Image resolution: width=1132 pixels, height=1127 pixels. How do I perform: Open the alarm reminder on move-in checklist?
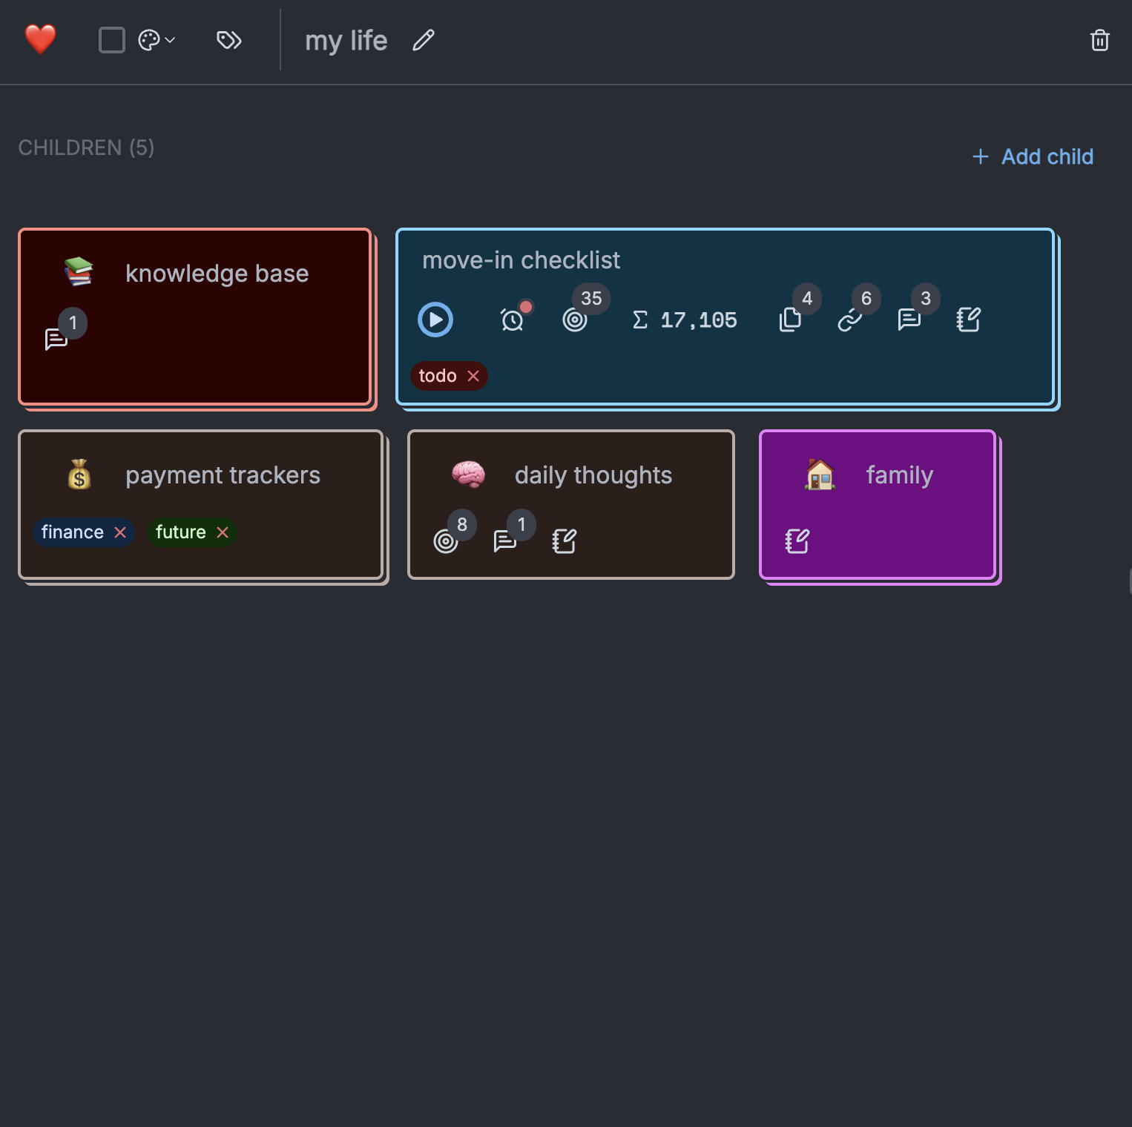(513, 320)
